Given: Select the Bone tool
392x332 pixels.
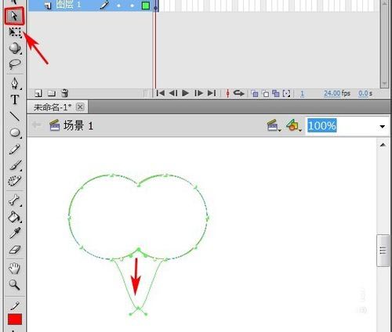Looking at the screenshot, I should [14, 200].
